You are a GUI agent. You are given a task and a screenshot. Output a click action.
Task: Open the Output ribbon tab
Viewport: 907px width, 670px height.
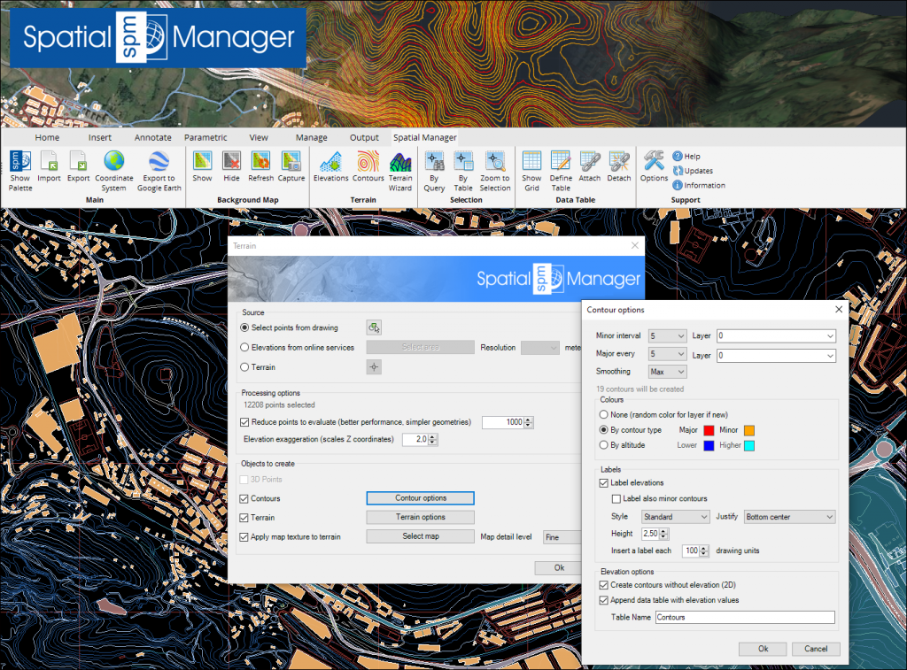(x=364, y=138)
